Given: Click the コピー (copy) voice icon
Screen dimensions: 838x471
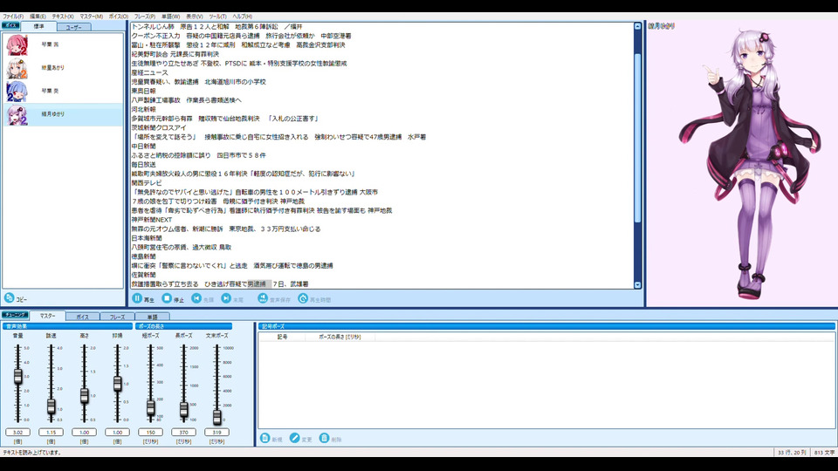Looking at the screenshot, I should pos(9,298).
